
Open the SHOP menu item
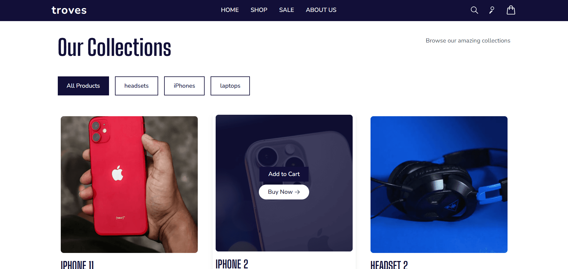(x=259, y=10)
